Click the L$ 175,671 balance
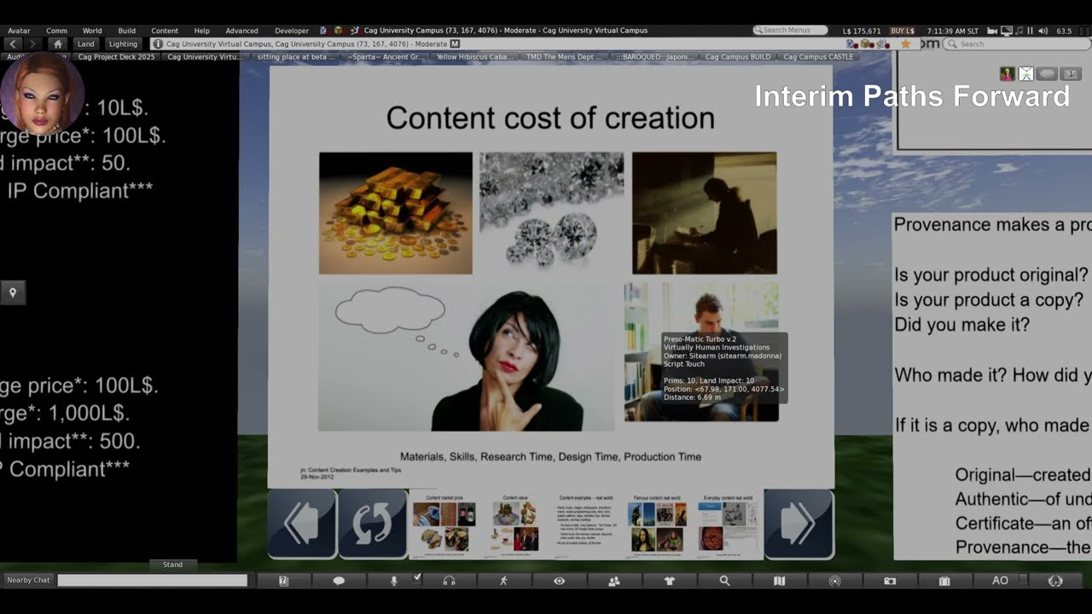1092x614 pixels. [x=861, y=31]
